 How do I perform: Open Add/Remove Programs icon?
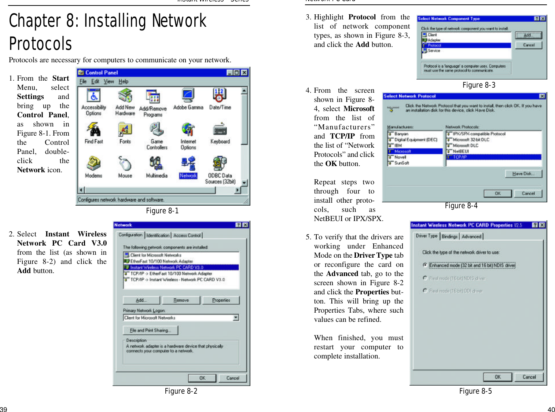click(x=153, y=103)
